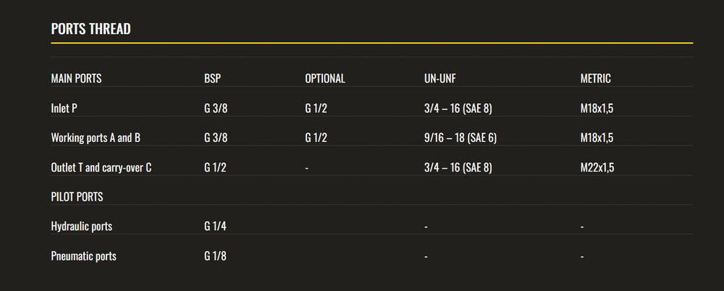The height and width of the screenshot is (291, 724).
Task: Click the G 1/8 value for Pneumatic ports
Action: [216, 256]
